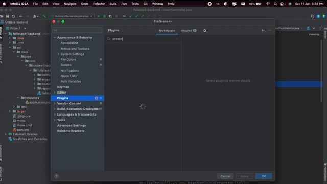Expand Version Control settings section
This screenshot has width=327, height=184.
[x=55, y=103]
